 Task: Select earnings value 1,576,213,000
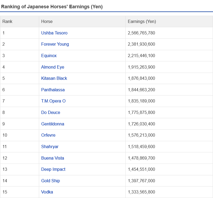tap(141, 135)
